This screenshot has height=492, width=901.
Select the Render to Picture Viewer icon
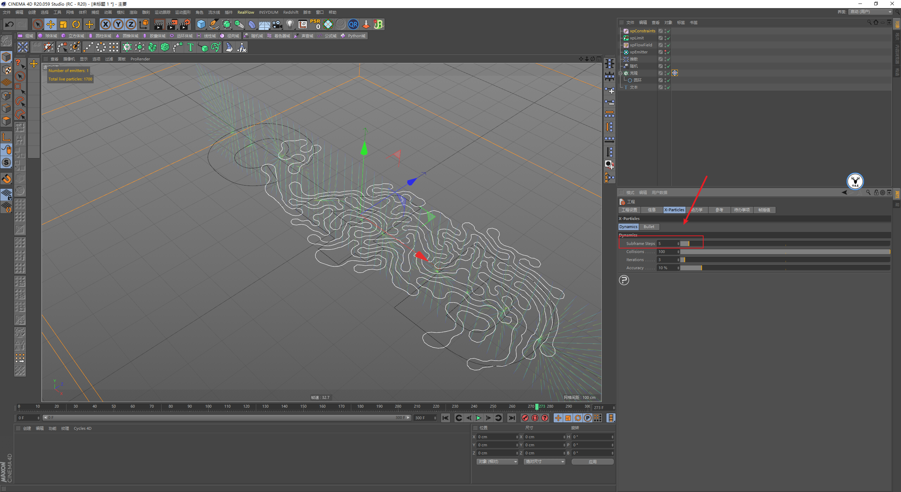click(x=170, y=24)
